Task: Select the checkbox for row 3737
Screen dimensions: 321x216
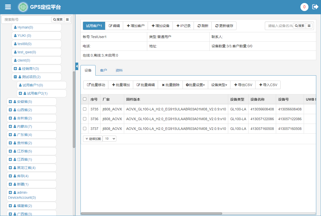Action: click(x=85, y=129)
